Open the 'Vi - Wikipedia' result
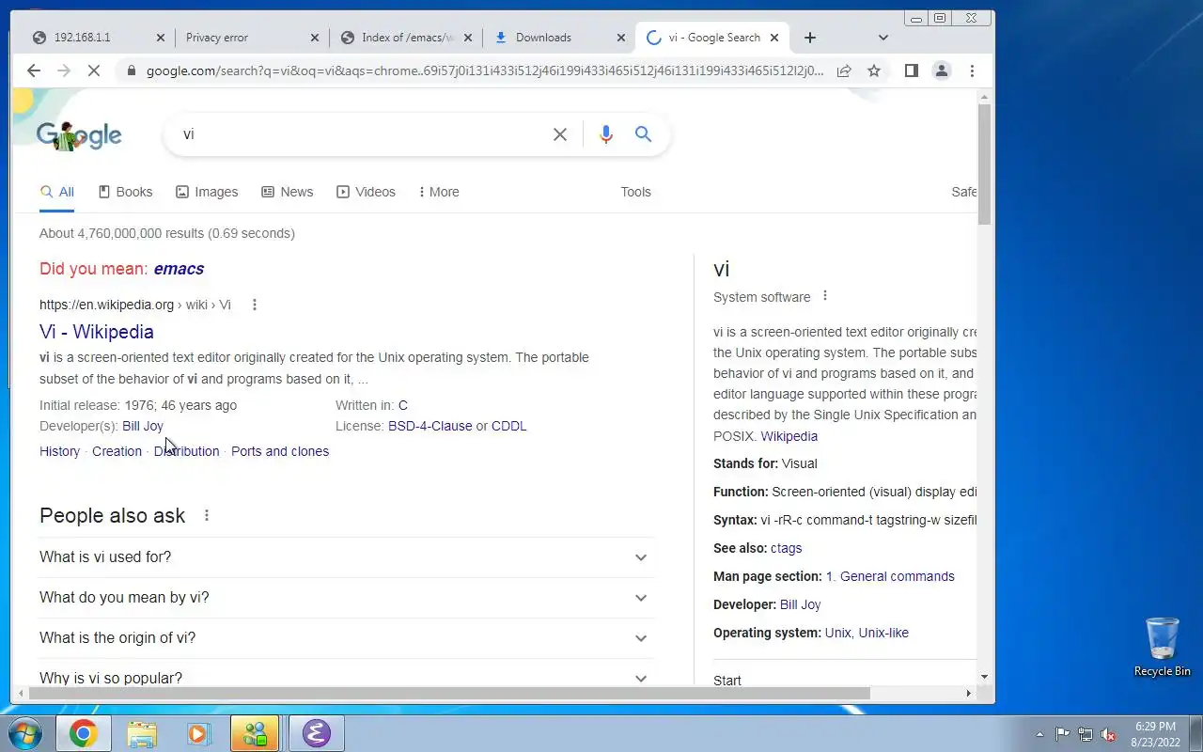1203x752 pixels. [x=97, y=332]
